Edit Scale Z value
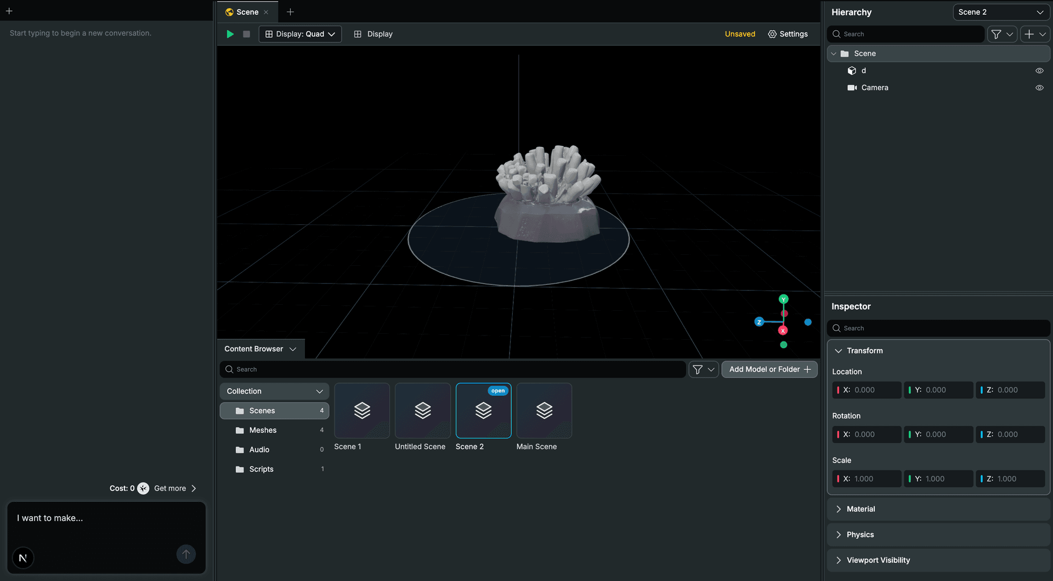1053x581 pixels. [x=1010, y=479]
